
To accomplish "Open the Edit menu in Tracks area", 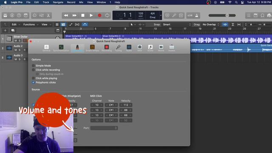I will click(x=16, y=25).
